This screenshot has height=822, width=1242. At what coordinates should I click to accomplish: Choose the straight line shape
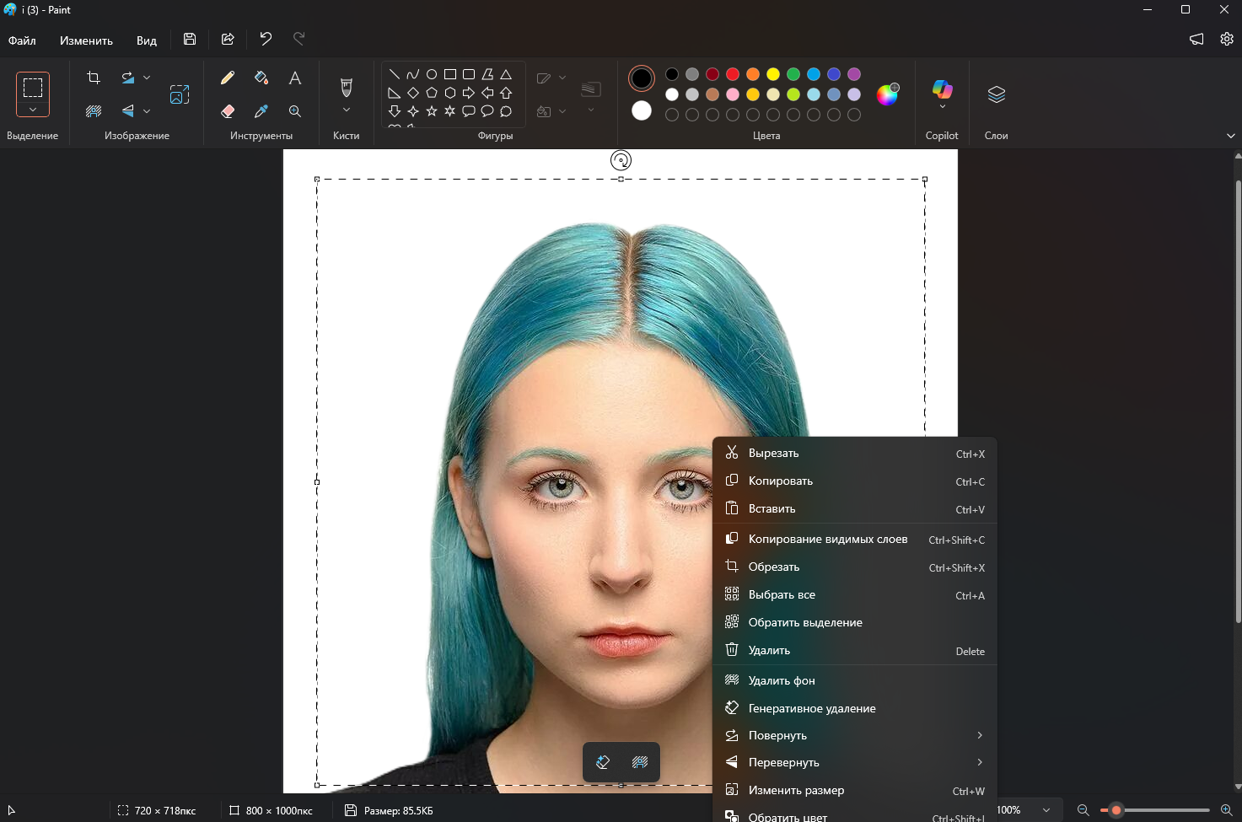click(394, 74)
